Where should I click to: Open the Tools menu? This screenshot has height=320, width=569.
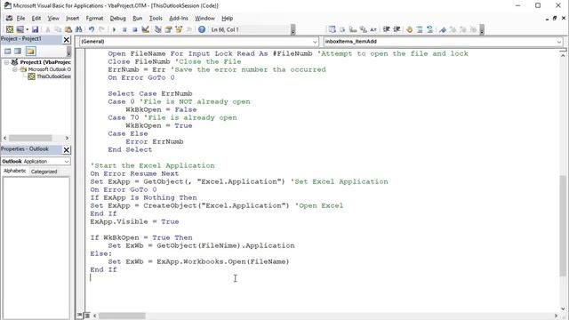click(156, 18)
